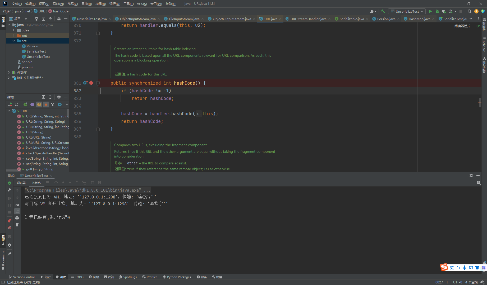The image size is (487, 285).
Task: Toggle soft-wrap in console
Action: 17,204
